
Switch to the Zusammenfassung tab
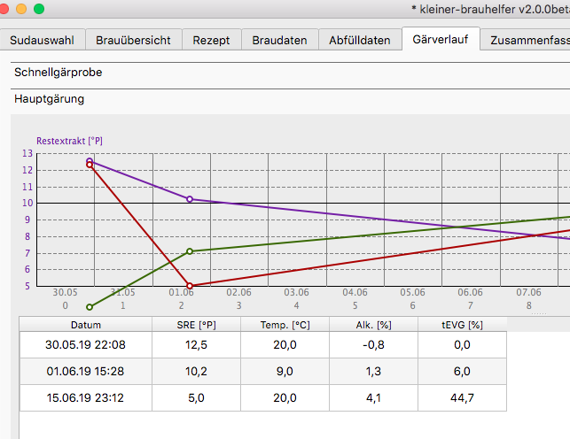529,41
